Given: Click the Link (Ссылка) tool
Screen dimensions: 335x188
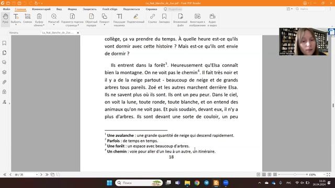Looking at the screenshot, I should 152,19.
